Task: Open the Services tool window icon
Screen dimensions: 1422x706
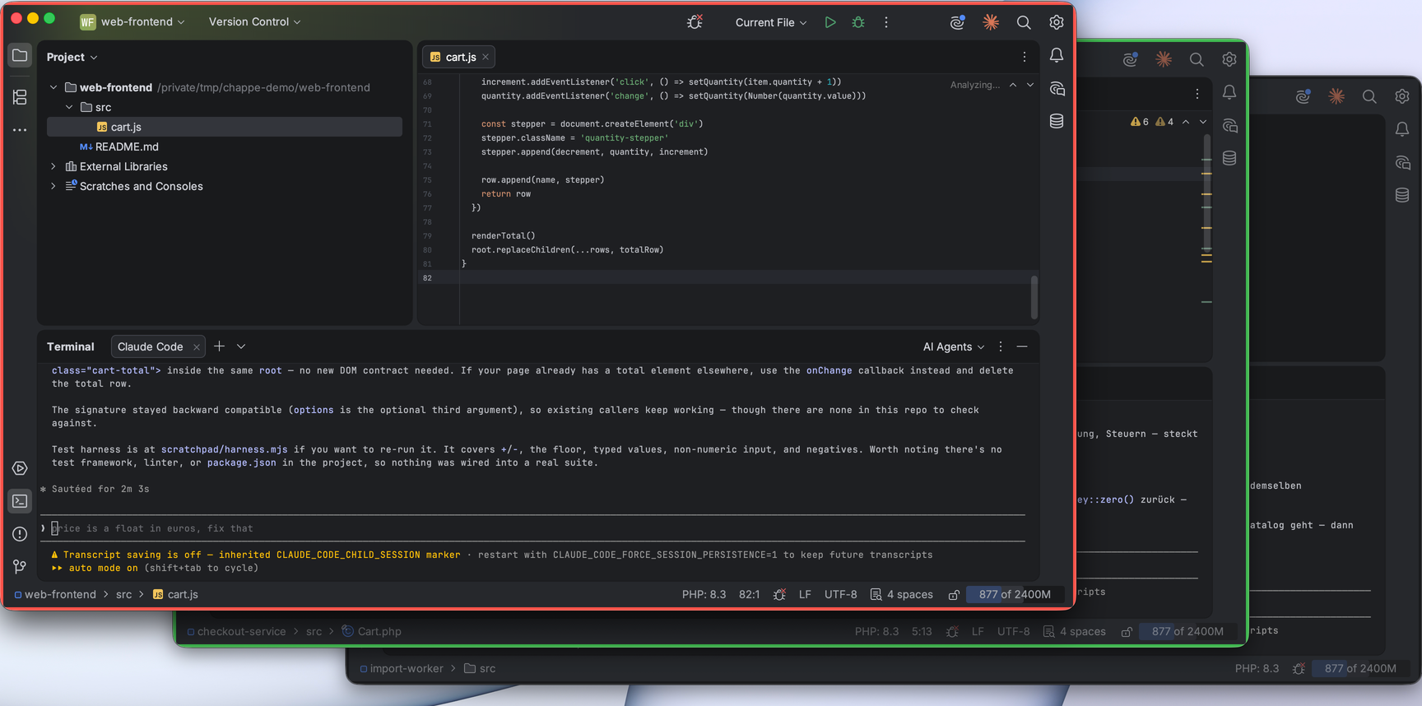Action: point(20,468)
